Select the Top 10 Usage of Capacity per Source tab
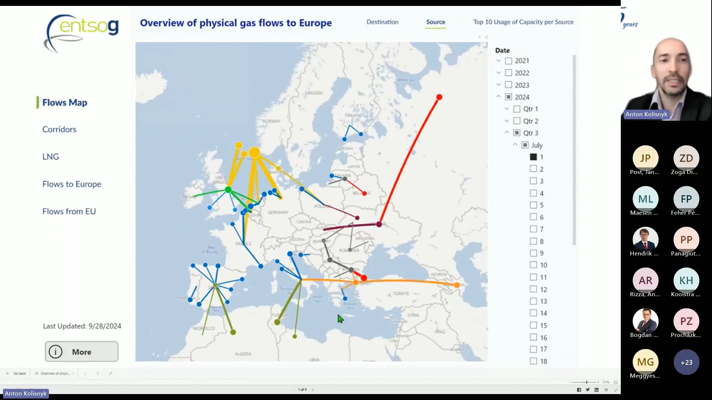Image resolution: width=712 pixels, height=400 pixels. tap(523, 22)
